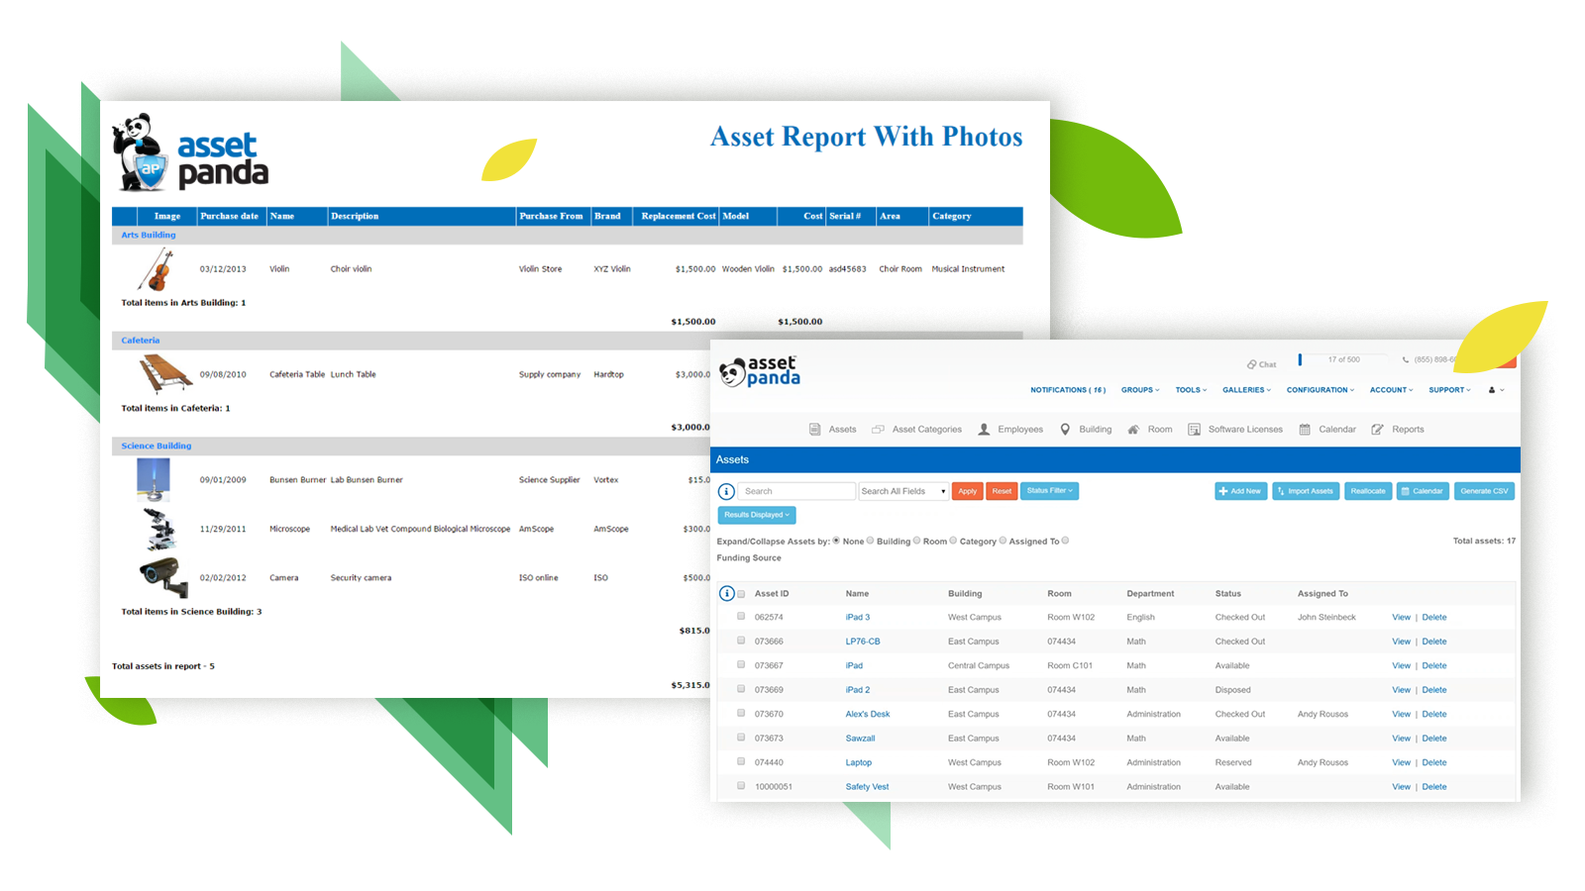Sort by the Status column header
The width and height of the screenshot is (1585, 891).
pos(1228,594)
